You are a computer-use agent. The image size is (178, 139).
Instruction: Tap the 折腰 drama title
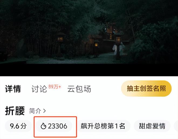point(15,111)
